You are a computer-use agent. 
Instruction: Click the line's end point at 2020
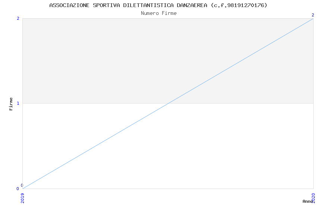(313, 19)
